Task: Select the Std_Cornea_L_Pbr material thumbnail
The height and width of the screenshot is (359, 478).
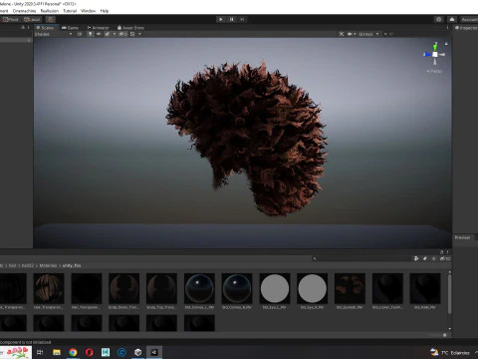Action: tap(199, 288)
